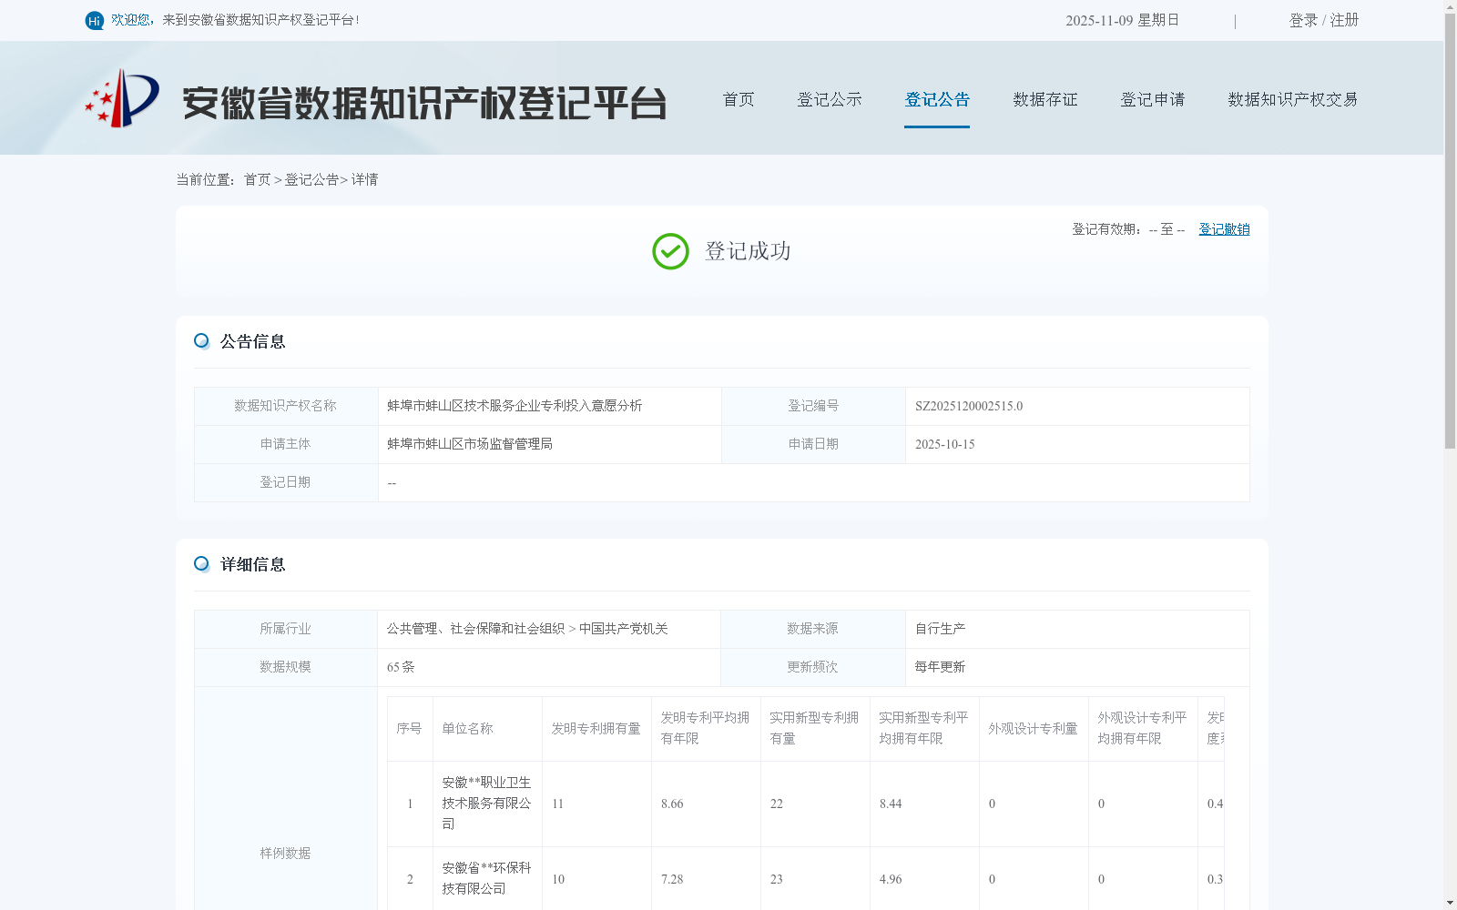Click the 样例数据 row label
This screenshot has height=910, width=1457.
[286, 854]
